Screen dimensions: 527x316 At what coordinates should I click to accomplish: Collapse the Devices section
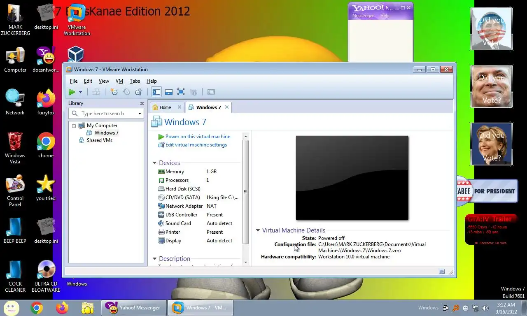pyautogui.click(x=155, y=163)
